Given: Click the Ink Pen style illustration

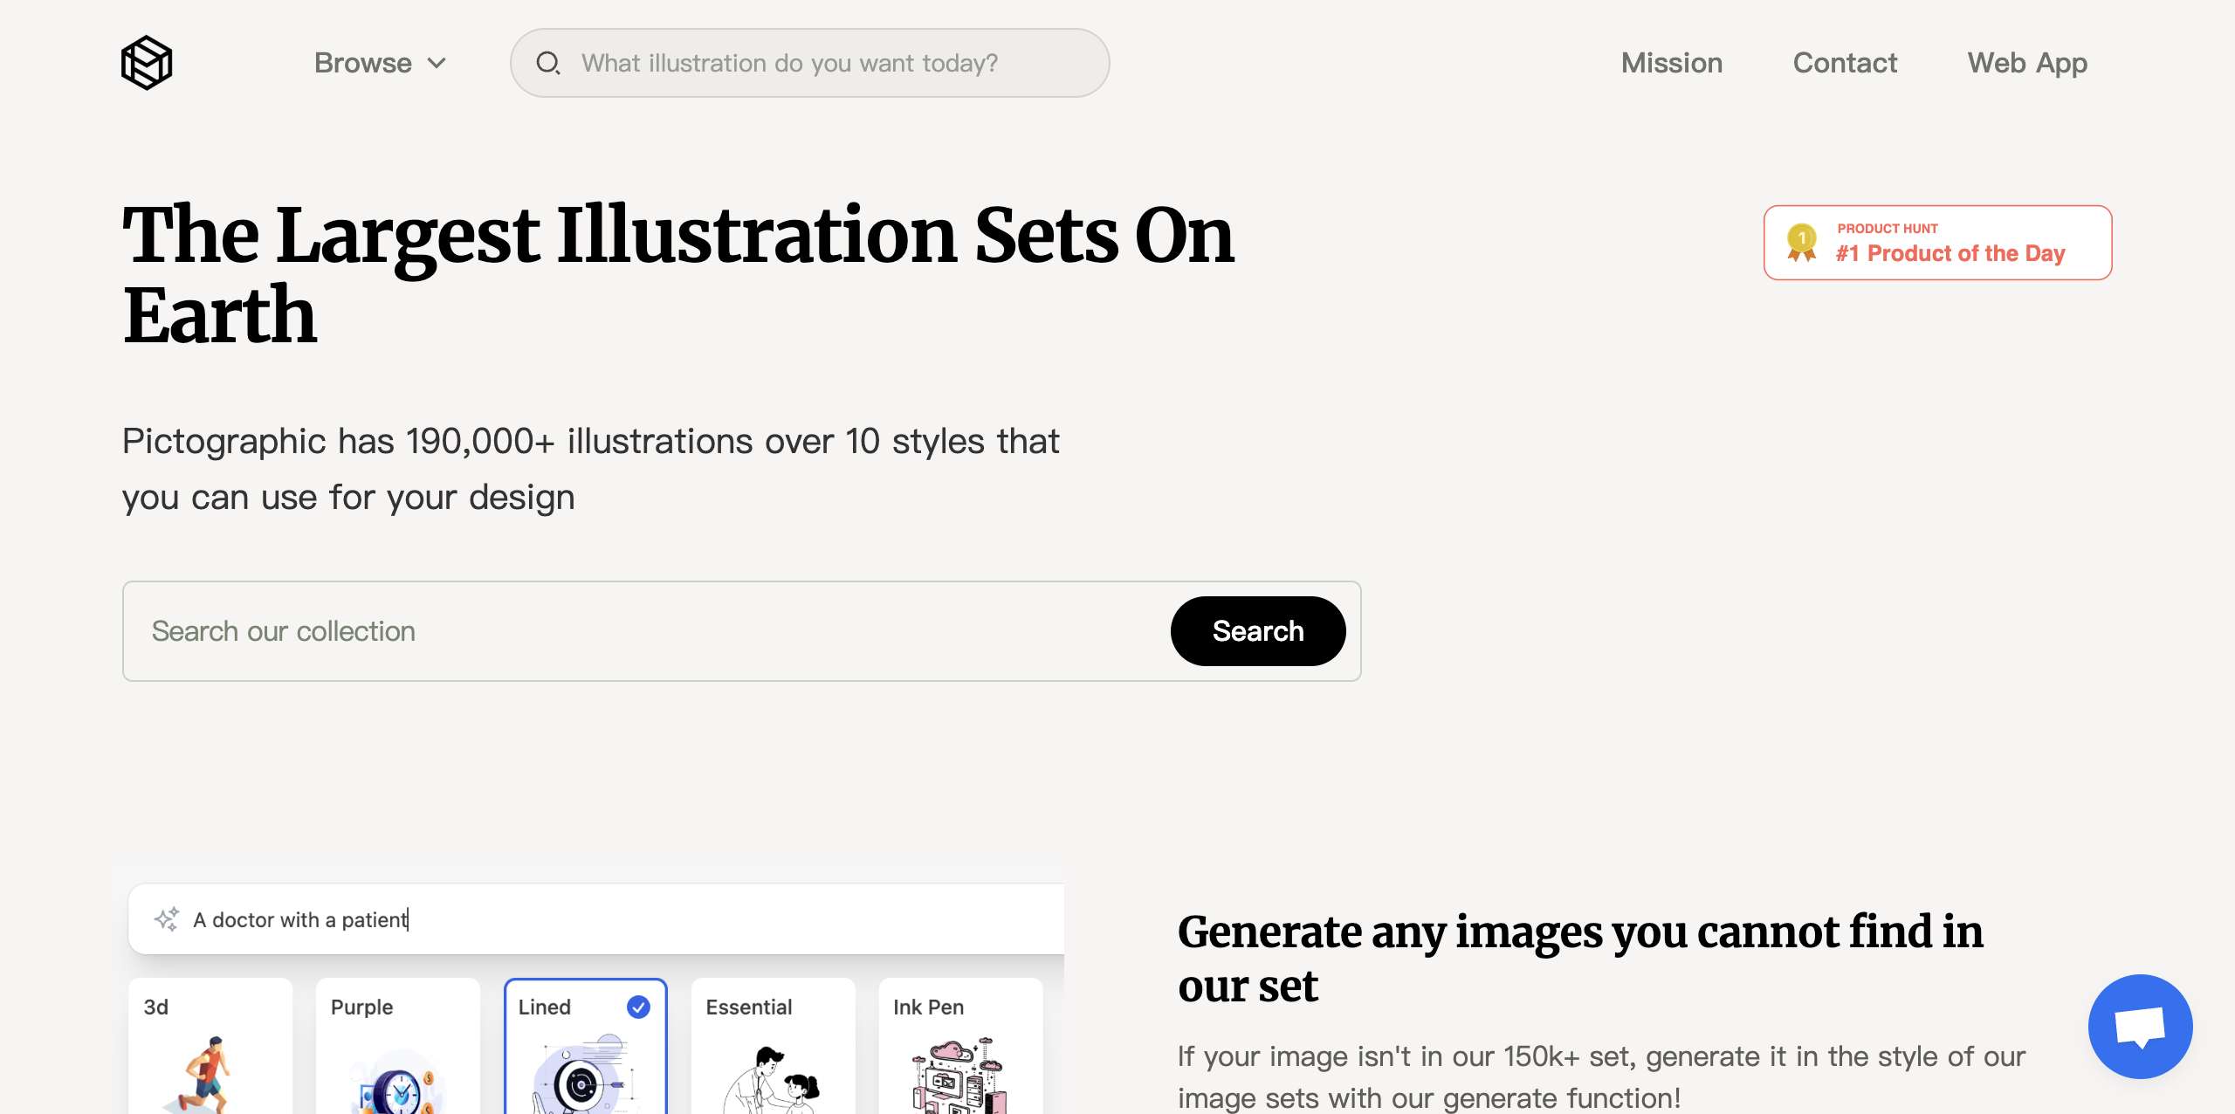Looking at the screenshot, I should 959,1076.
